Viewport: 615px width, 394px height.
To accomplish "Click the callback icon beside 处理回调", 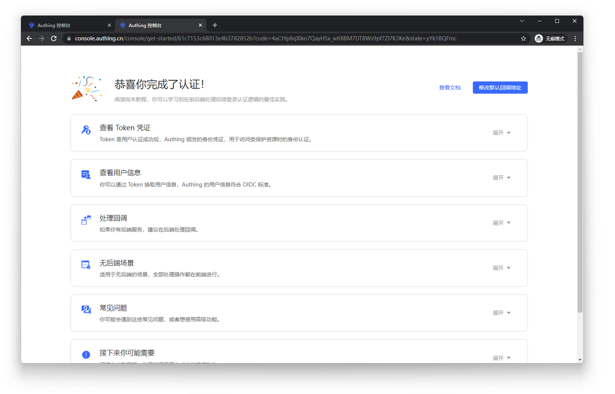I will click(x=86, y=220).
